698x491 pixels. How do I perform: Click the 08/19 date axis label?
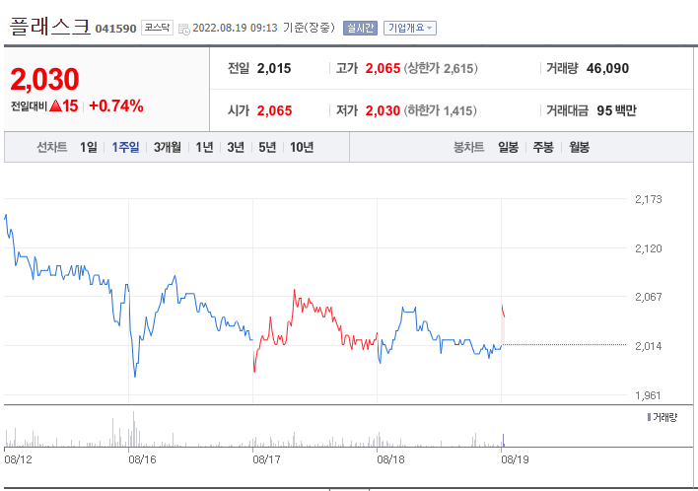515,458
